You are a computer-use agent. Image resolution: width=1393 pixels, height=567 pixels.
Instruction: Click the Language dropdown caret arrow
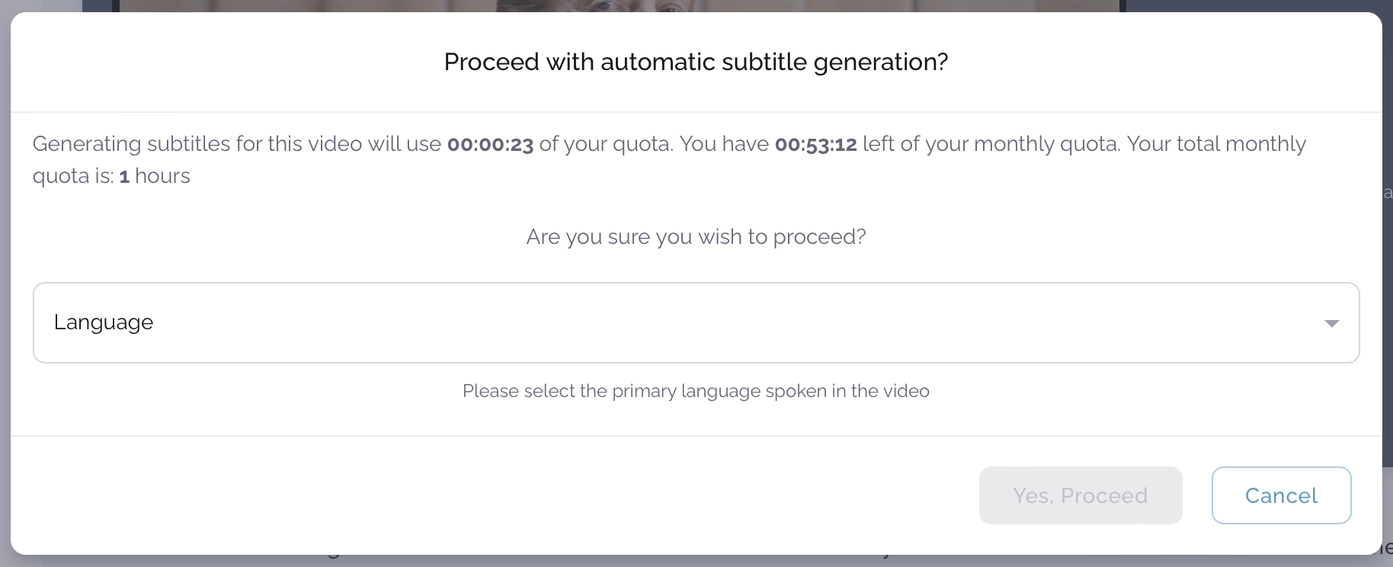[x=1331, y=323]
